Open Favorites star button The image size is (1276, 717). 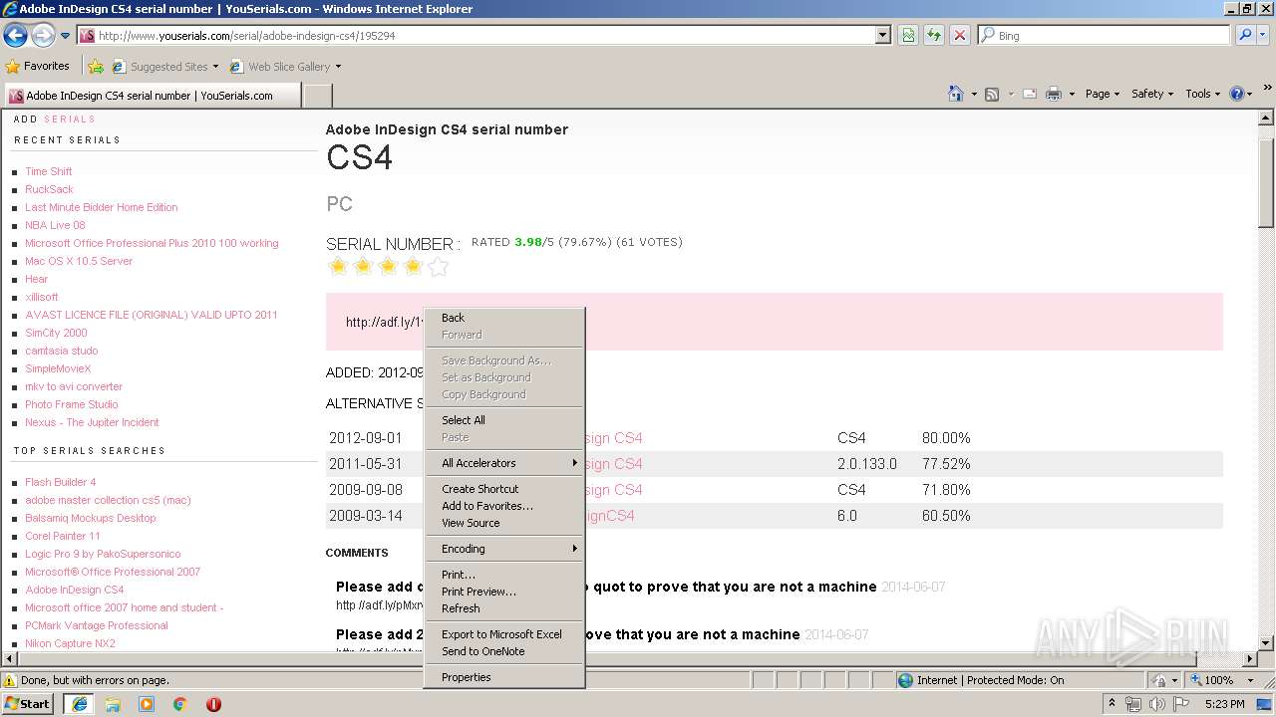click(38, 66)
